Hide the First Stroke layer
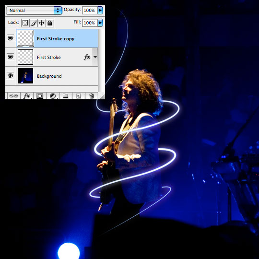Viewport: 259px width, 259px height. tap(11, 57)
